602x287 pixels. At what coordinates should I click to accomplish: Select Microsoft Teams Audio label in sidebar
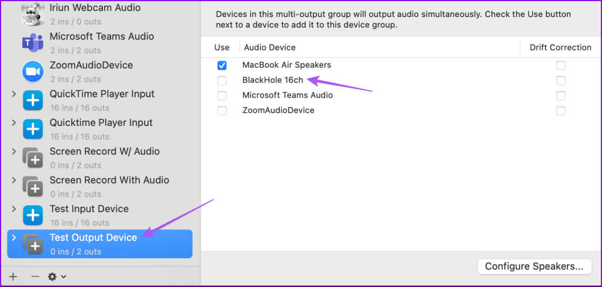(x=102, y=36)
